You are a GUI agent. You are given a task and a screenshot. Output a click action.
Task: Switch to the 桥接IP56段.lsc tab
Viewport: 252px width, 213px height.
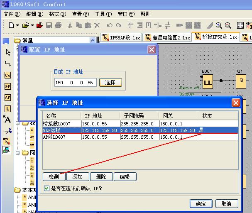coord(216,37)
